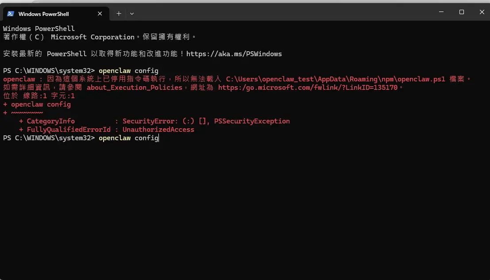Open the https://aka.ms/PSWindows link
490x280 pixels.
pos(234,54)
